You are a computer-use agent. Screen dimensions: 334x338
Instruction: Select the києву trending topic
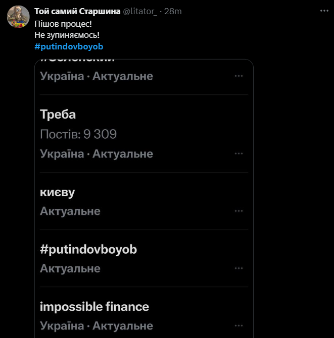click(58, 192)
